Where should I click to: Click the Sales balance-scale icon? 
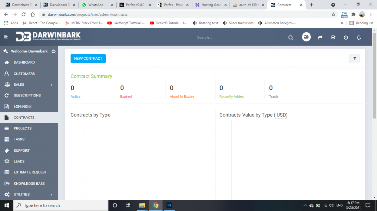7,85
